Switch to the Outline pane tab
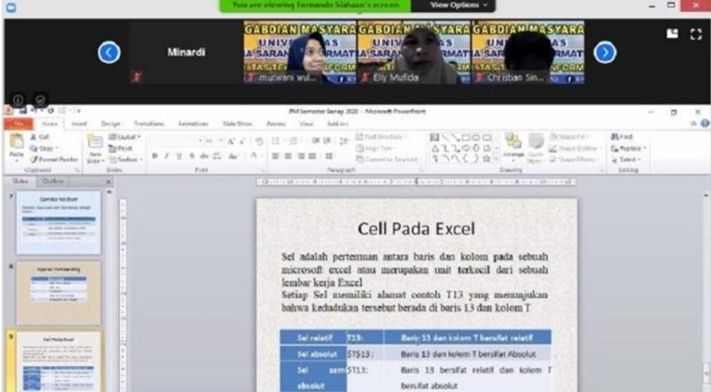 53,182
